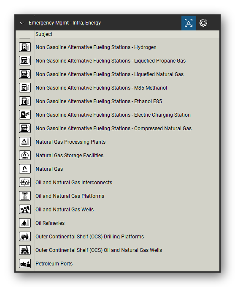Screen dimensions: 235x287
Task: Click 'Outer Continental Shelf (OCS) Drilling Platforms' text
Action: tap(89, 237)
